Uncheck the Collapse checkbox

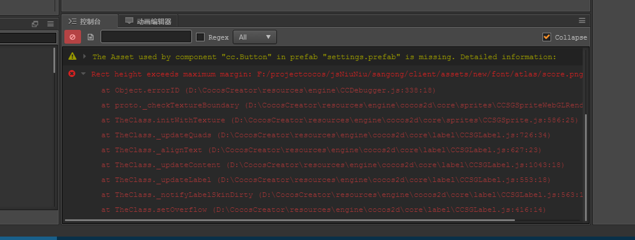point(547,37)
